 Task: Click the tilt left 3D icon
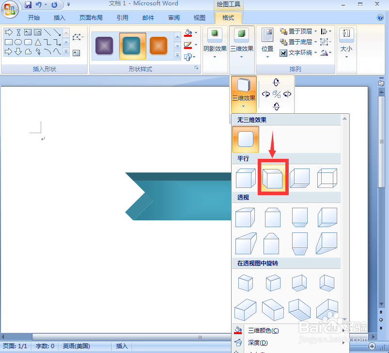(x=265, y=94)
